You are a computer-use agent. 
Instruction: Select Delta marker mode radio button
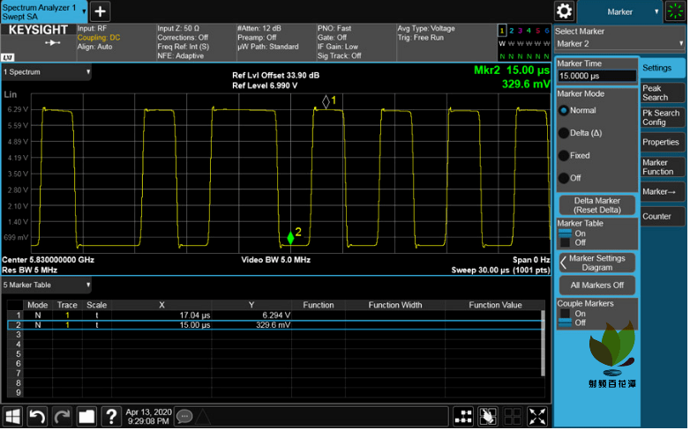(x=564, y=133)
